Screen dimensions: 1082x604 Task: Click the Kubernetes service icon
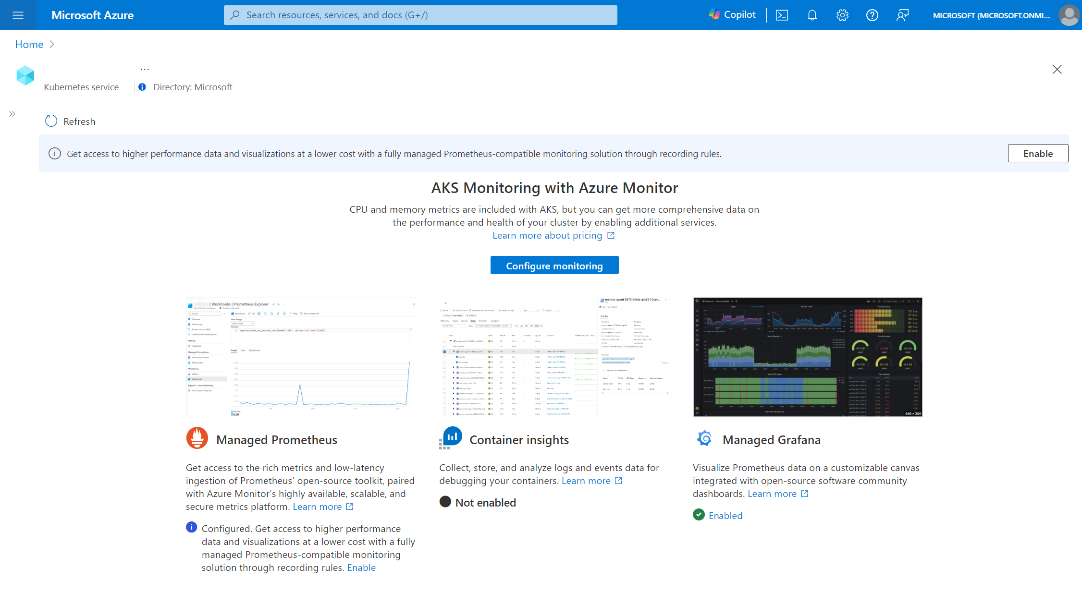[25, 76]
